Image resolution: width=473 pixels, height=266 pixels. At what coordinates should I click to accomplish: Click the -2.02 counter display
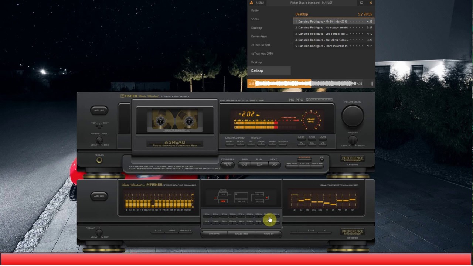click(x=246, y=114)
